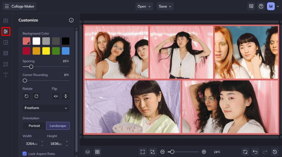
Task: Pick the salmon pink custom color swatch
Action: (26, 41)
